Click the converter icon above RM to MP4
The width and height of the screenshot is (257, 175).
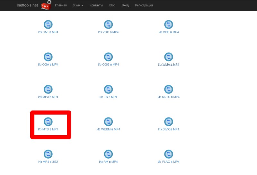[108, 154]
